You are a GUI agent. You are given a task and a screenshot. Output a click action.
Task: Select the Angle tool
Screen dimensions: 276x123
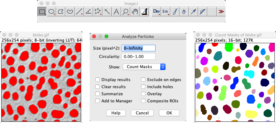coord(88,12)
